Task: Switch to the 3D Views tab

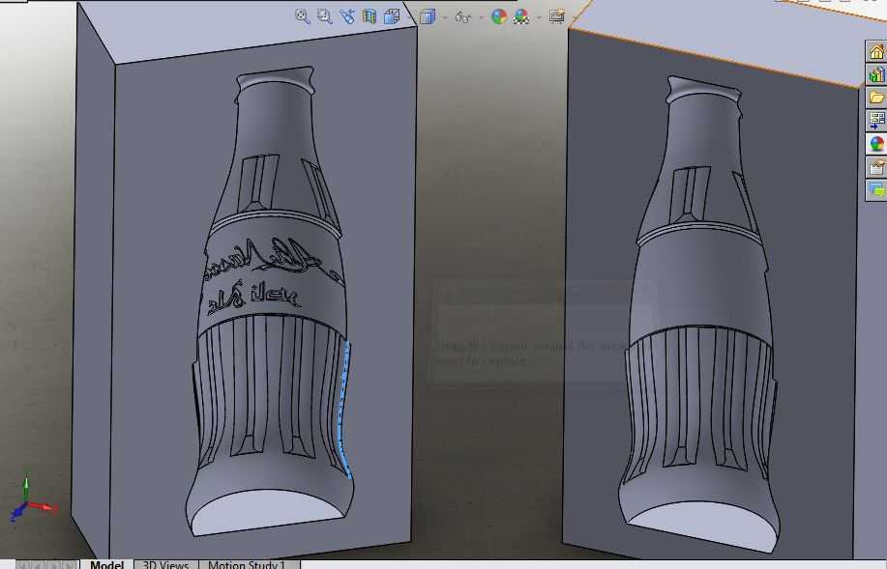Action: click(x=165, y=564)
